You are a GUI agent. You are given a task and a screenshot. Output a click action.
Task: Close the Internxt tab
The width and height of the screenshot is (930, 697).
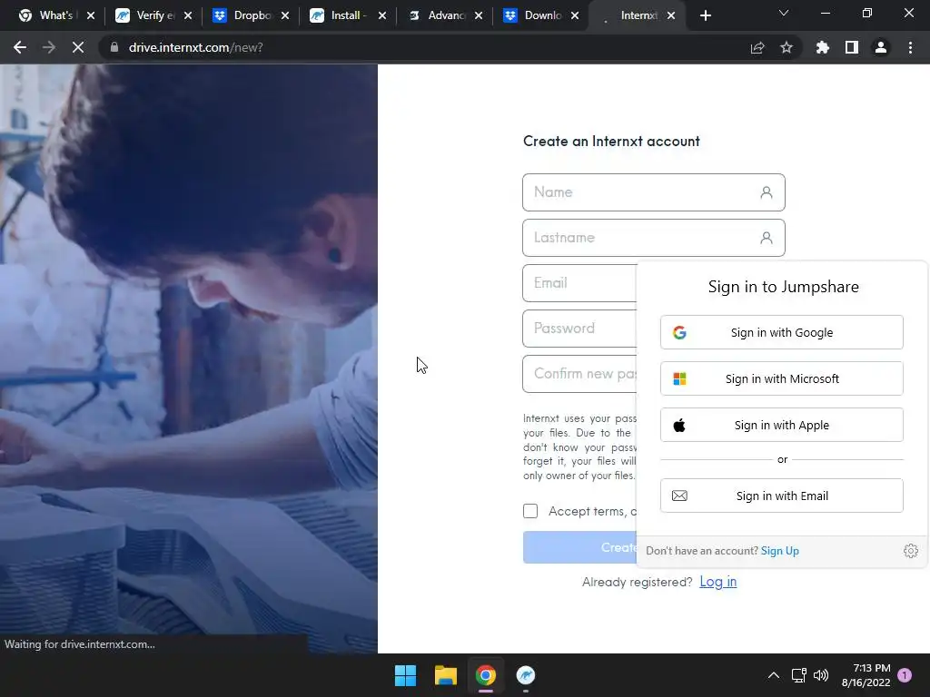click(671, 15)
